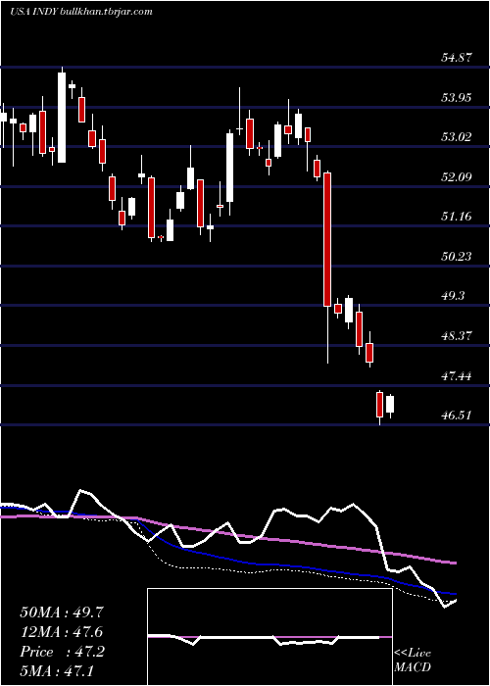This screenshot has width=490, height=686.
Task: Click the 50MA : 49.7 readout
Action: pyautogui.click(x=62, y=612)
